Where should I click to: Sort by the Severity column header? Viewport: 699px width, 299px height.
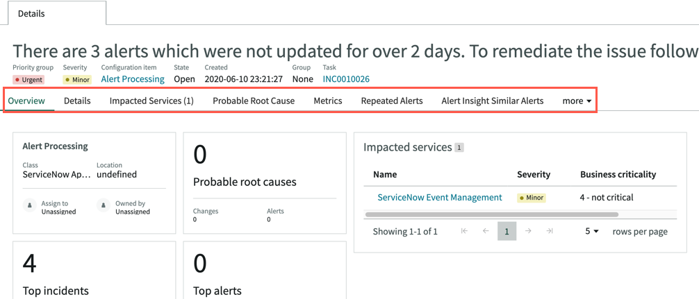(x=534, y=174)
